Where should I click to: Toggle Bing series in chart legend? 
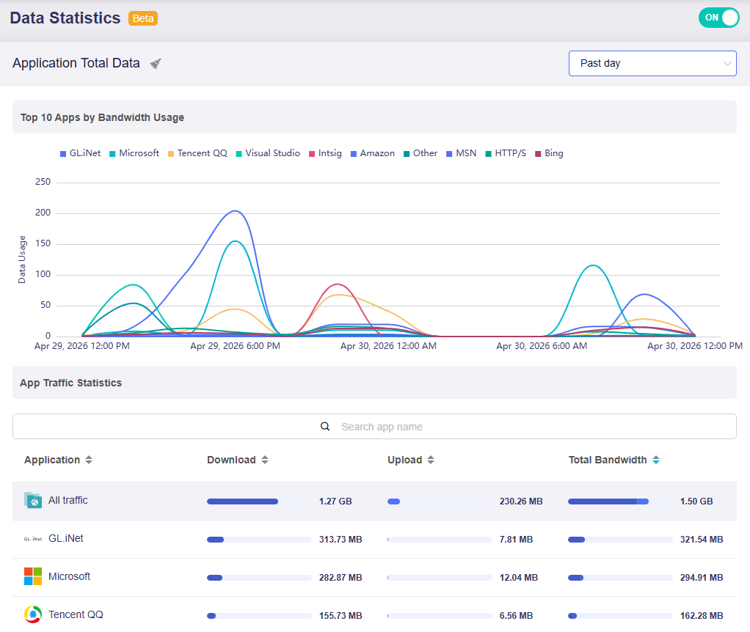(x=549, y=153)
